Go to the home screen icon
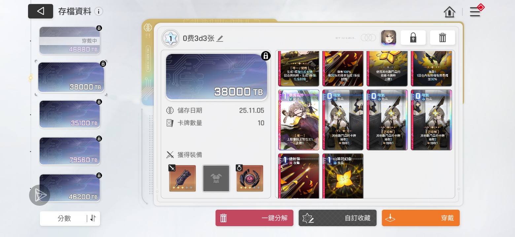 pyautogui.click(x=449, y=12)
